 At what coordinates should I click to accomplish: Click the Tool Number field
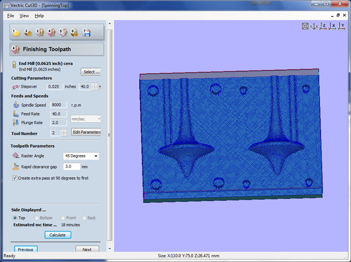pyautogui.click(x=56, y=133)
